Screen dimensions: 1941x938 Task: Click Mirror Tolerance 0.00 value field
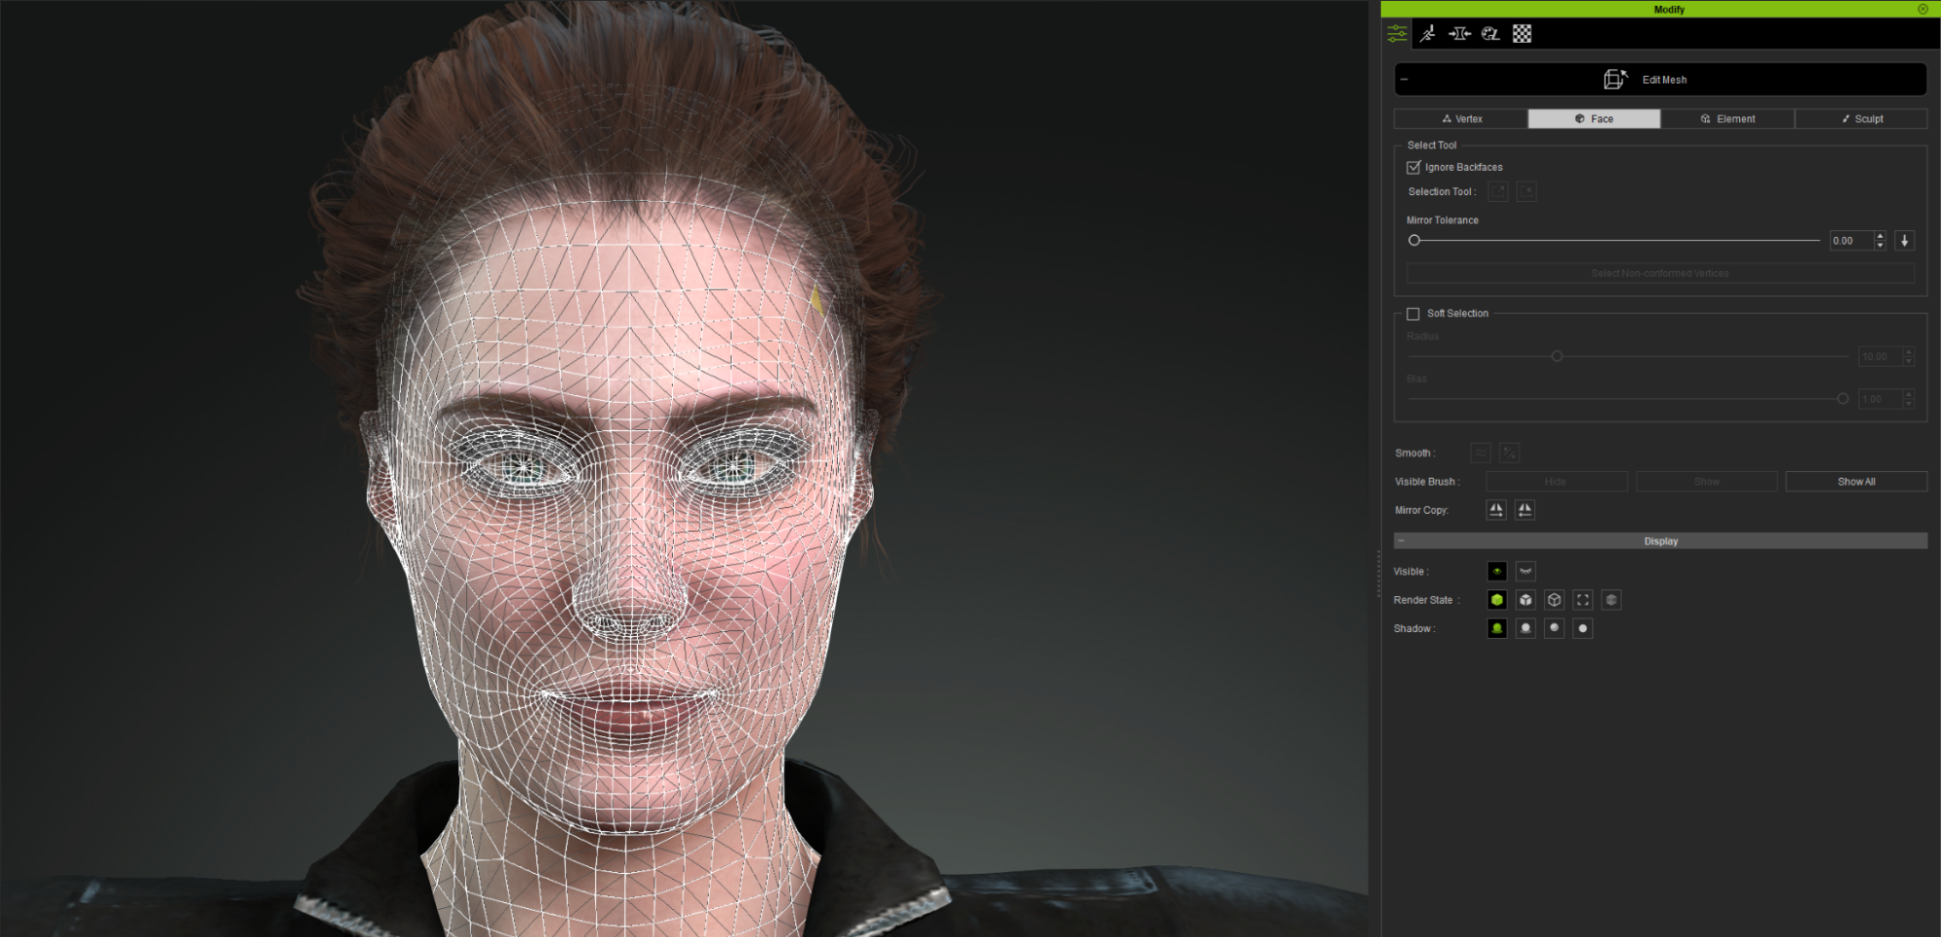point(1852,241)
